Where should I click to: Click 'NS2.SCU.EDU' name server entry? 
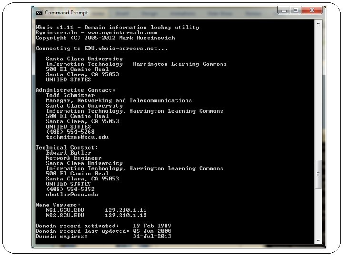65,215
